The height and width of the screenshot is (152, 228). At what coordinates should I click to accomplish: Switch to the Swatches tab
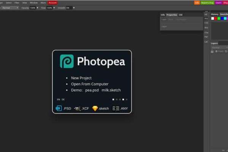[224, 14]
